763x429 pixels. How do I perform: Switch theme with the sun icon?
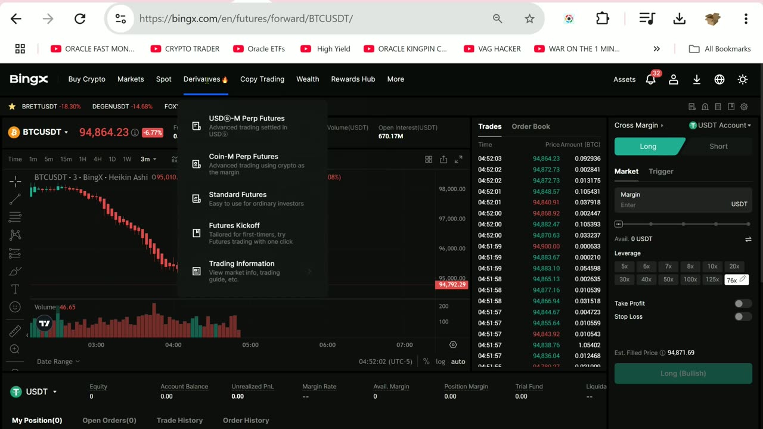(x=743, y=79)
